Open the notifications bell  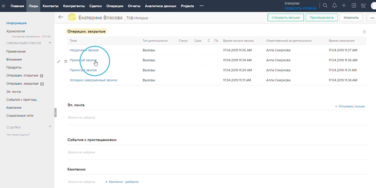tap(334, 6)
